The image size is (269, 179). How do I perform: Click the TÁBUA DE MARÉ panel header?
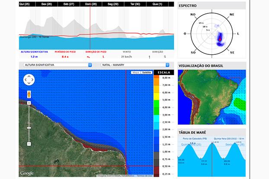(x=212, y=132)
